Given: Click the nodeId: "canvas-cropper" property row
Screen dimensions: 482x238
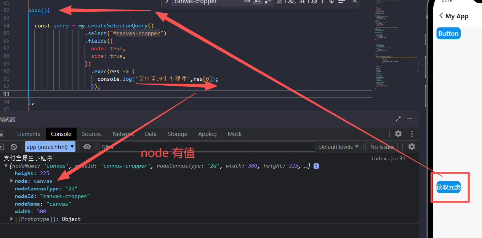Looking at the screenshot, I should 52,196.
